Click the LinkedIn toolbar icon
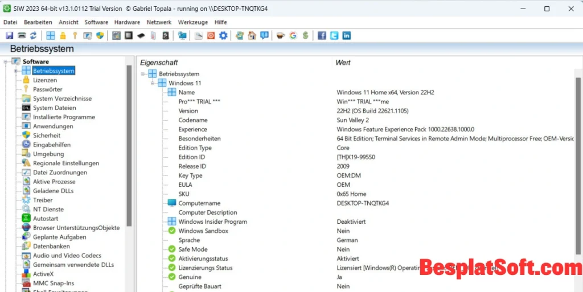Image resolution: width=583 pixels, height=292 pixels. click(346, 35)
